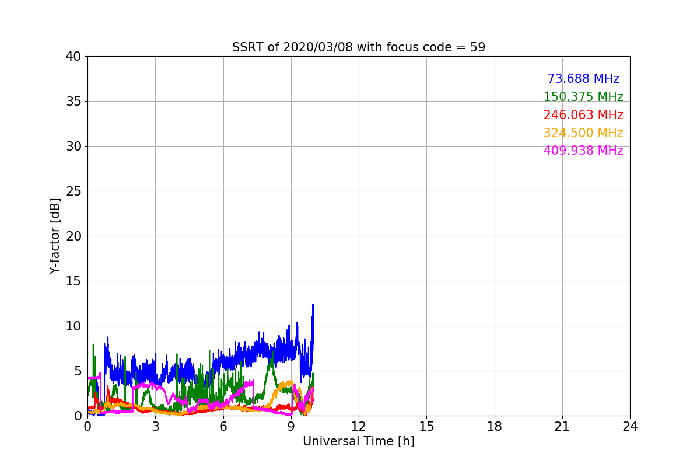The width and height of the screenshot is (700, 467).
Task: Click the x-axis tick label 24
Action: (630, 427)
